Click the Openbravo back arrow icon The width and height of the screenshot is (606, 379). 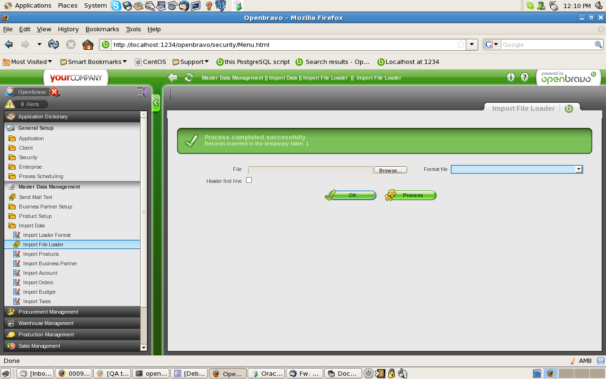tap(173, 77)
